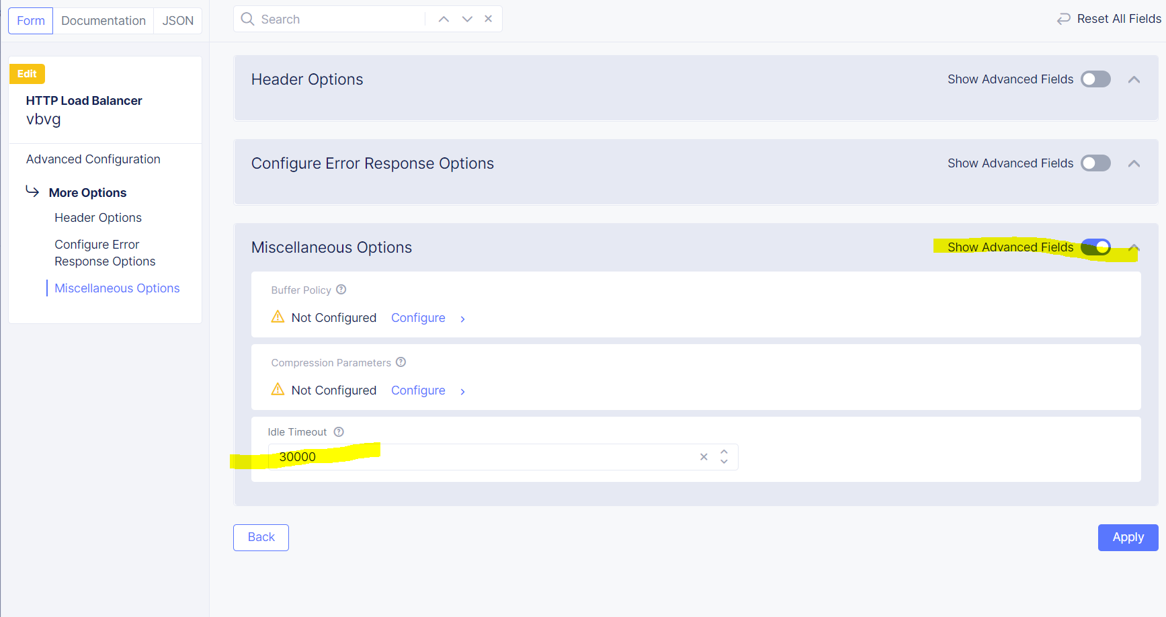Collapse the Miscellaneous Options section

click(x=1134, y=248)
